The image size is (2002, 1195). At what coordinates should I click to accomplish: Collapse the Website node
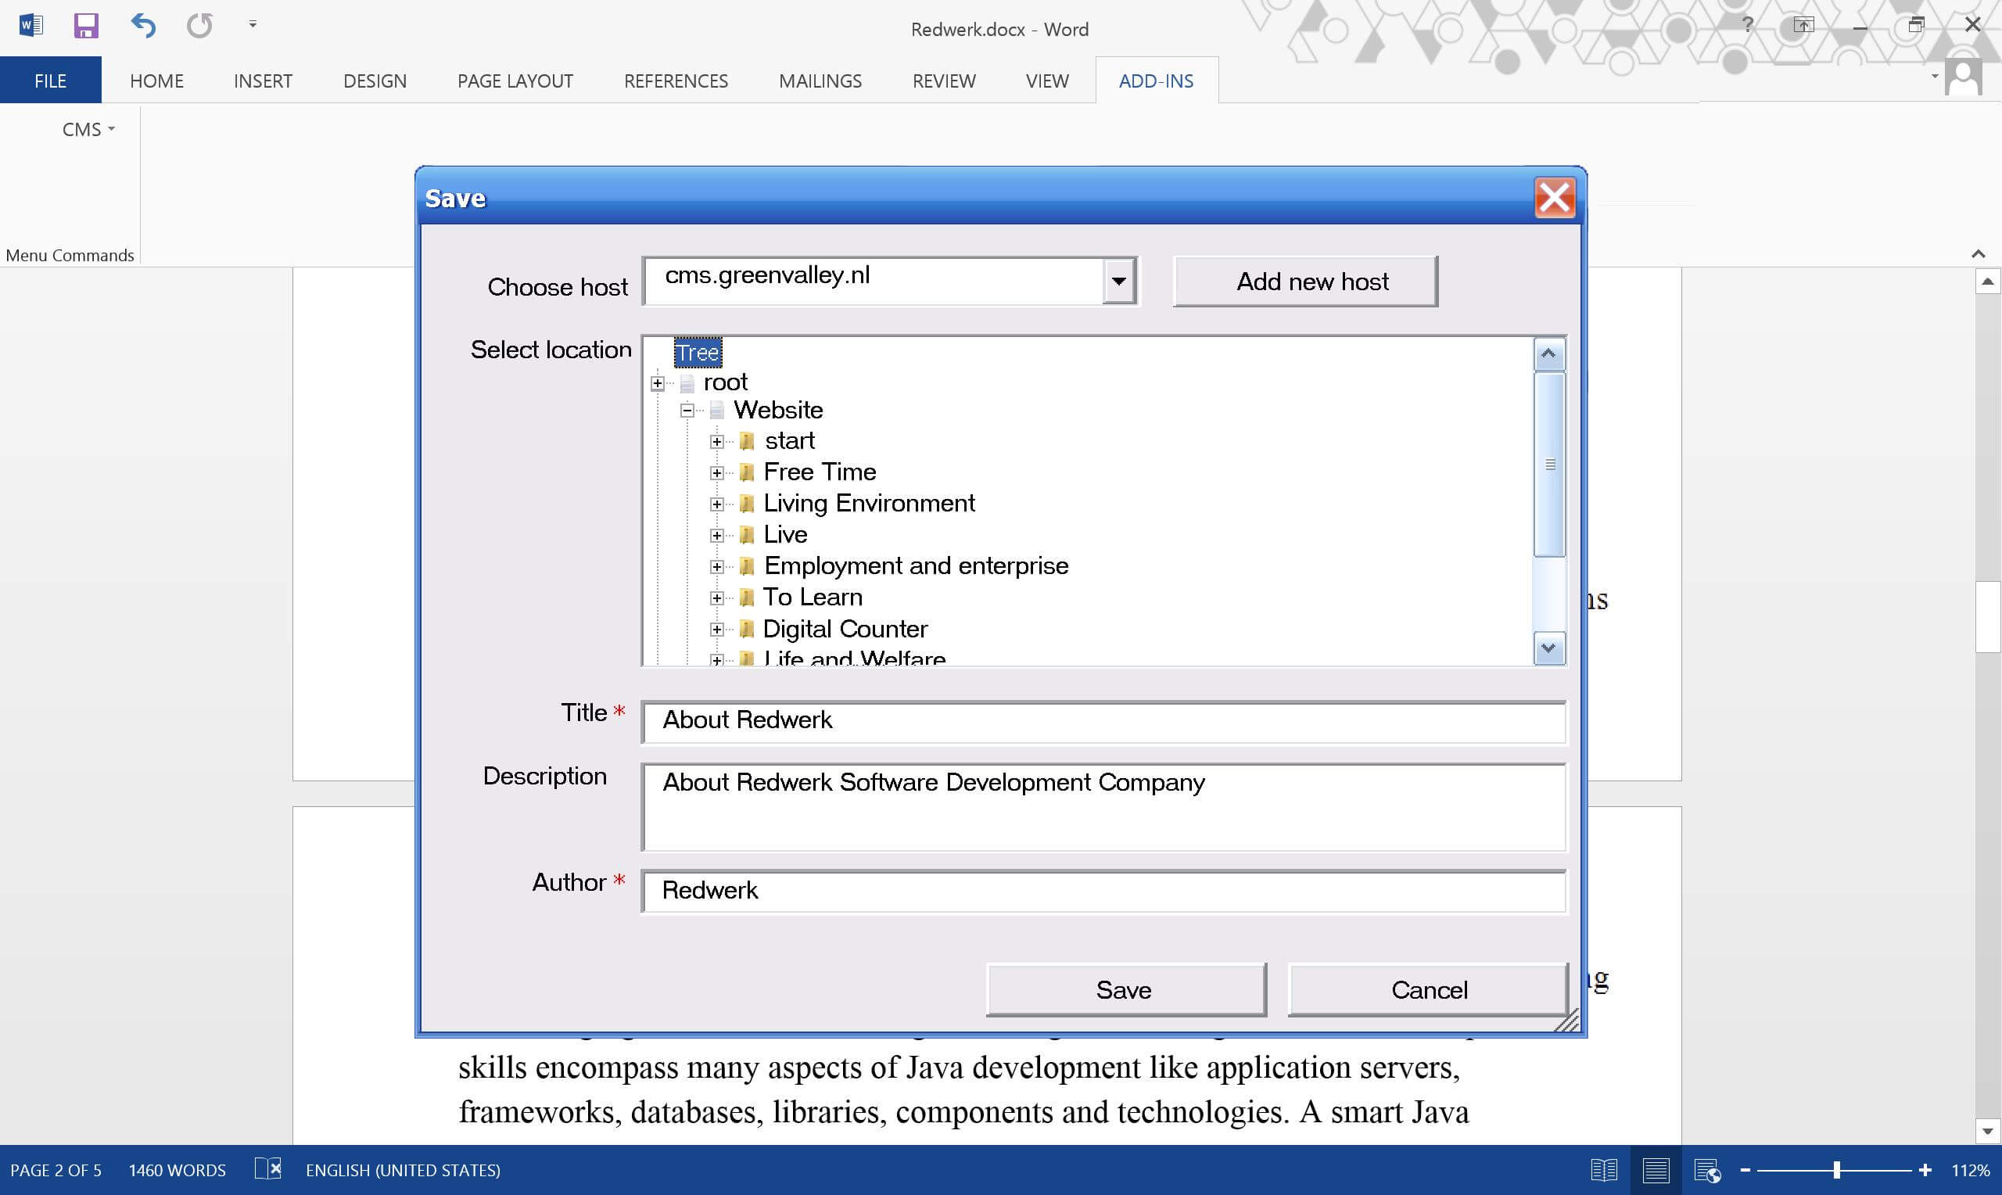click(687, 411)
